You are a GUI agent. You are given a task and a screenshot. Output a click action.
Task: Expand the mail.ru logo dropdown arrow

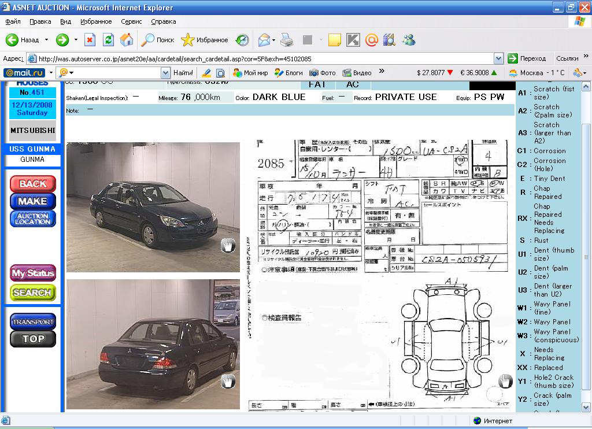(x=51, y=72)
